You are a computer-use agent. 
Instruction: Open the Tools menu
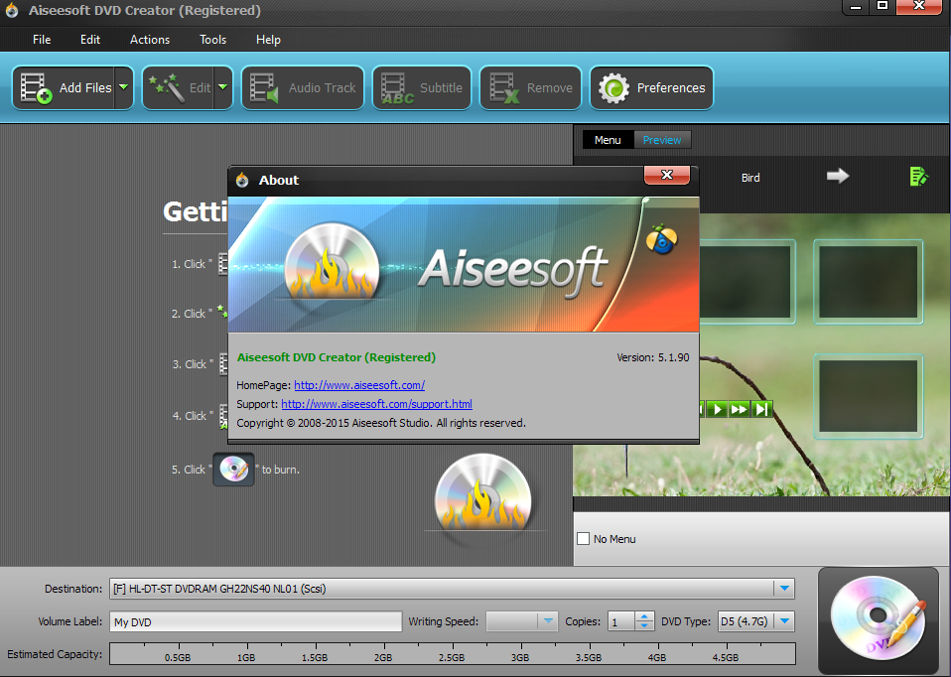click(212, 40)
